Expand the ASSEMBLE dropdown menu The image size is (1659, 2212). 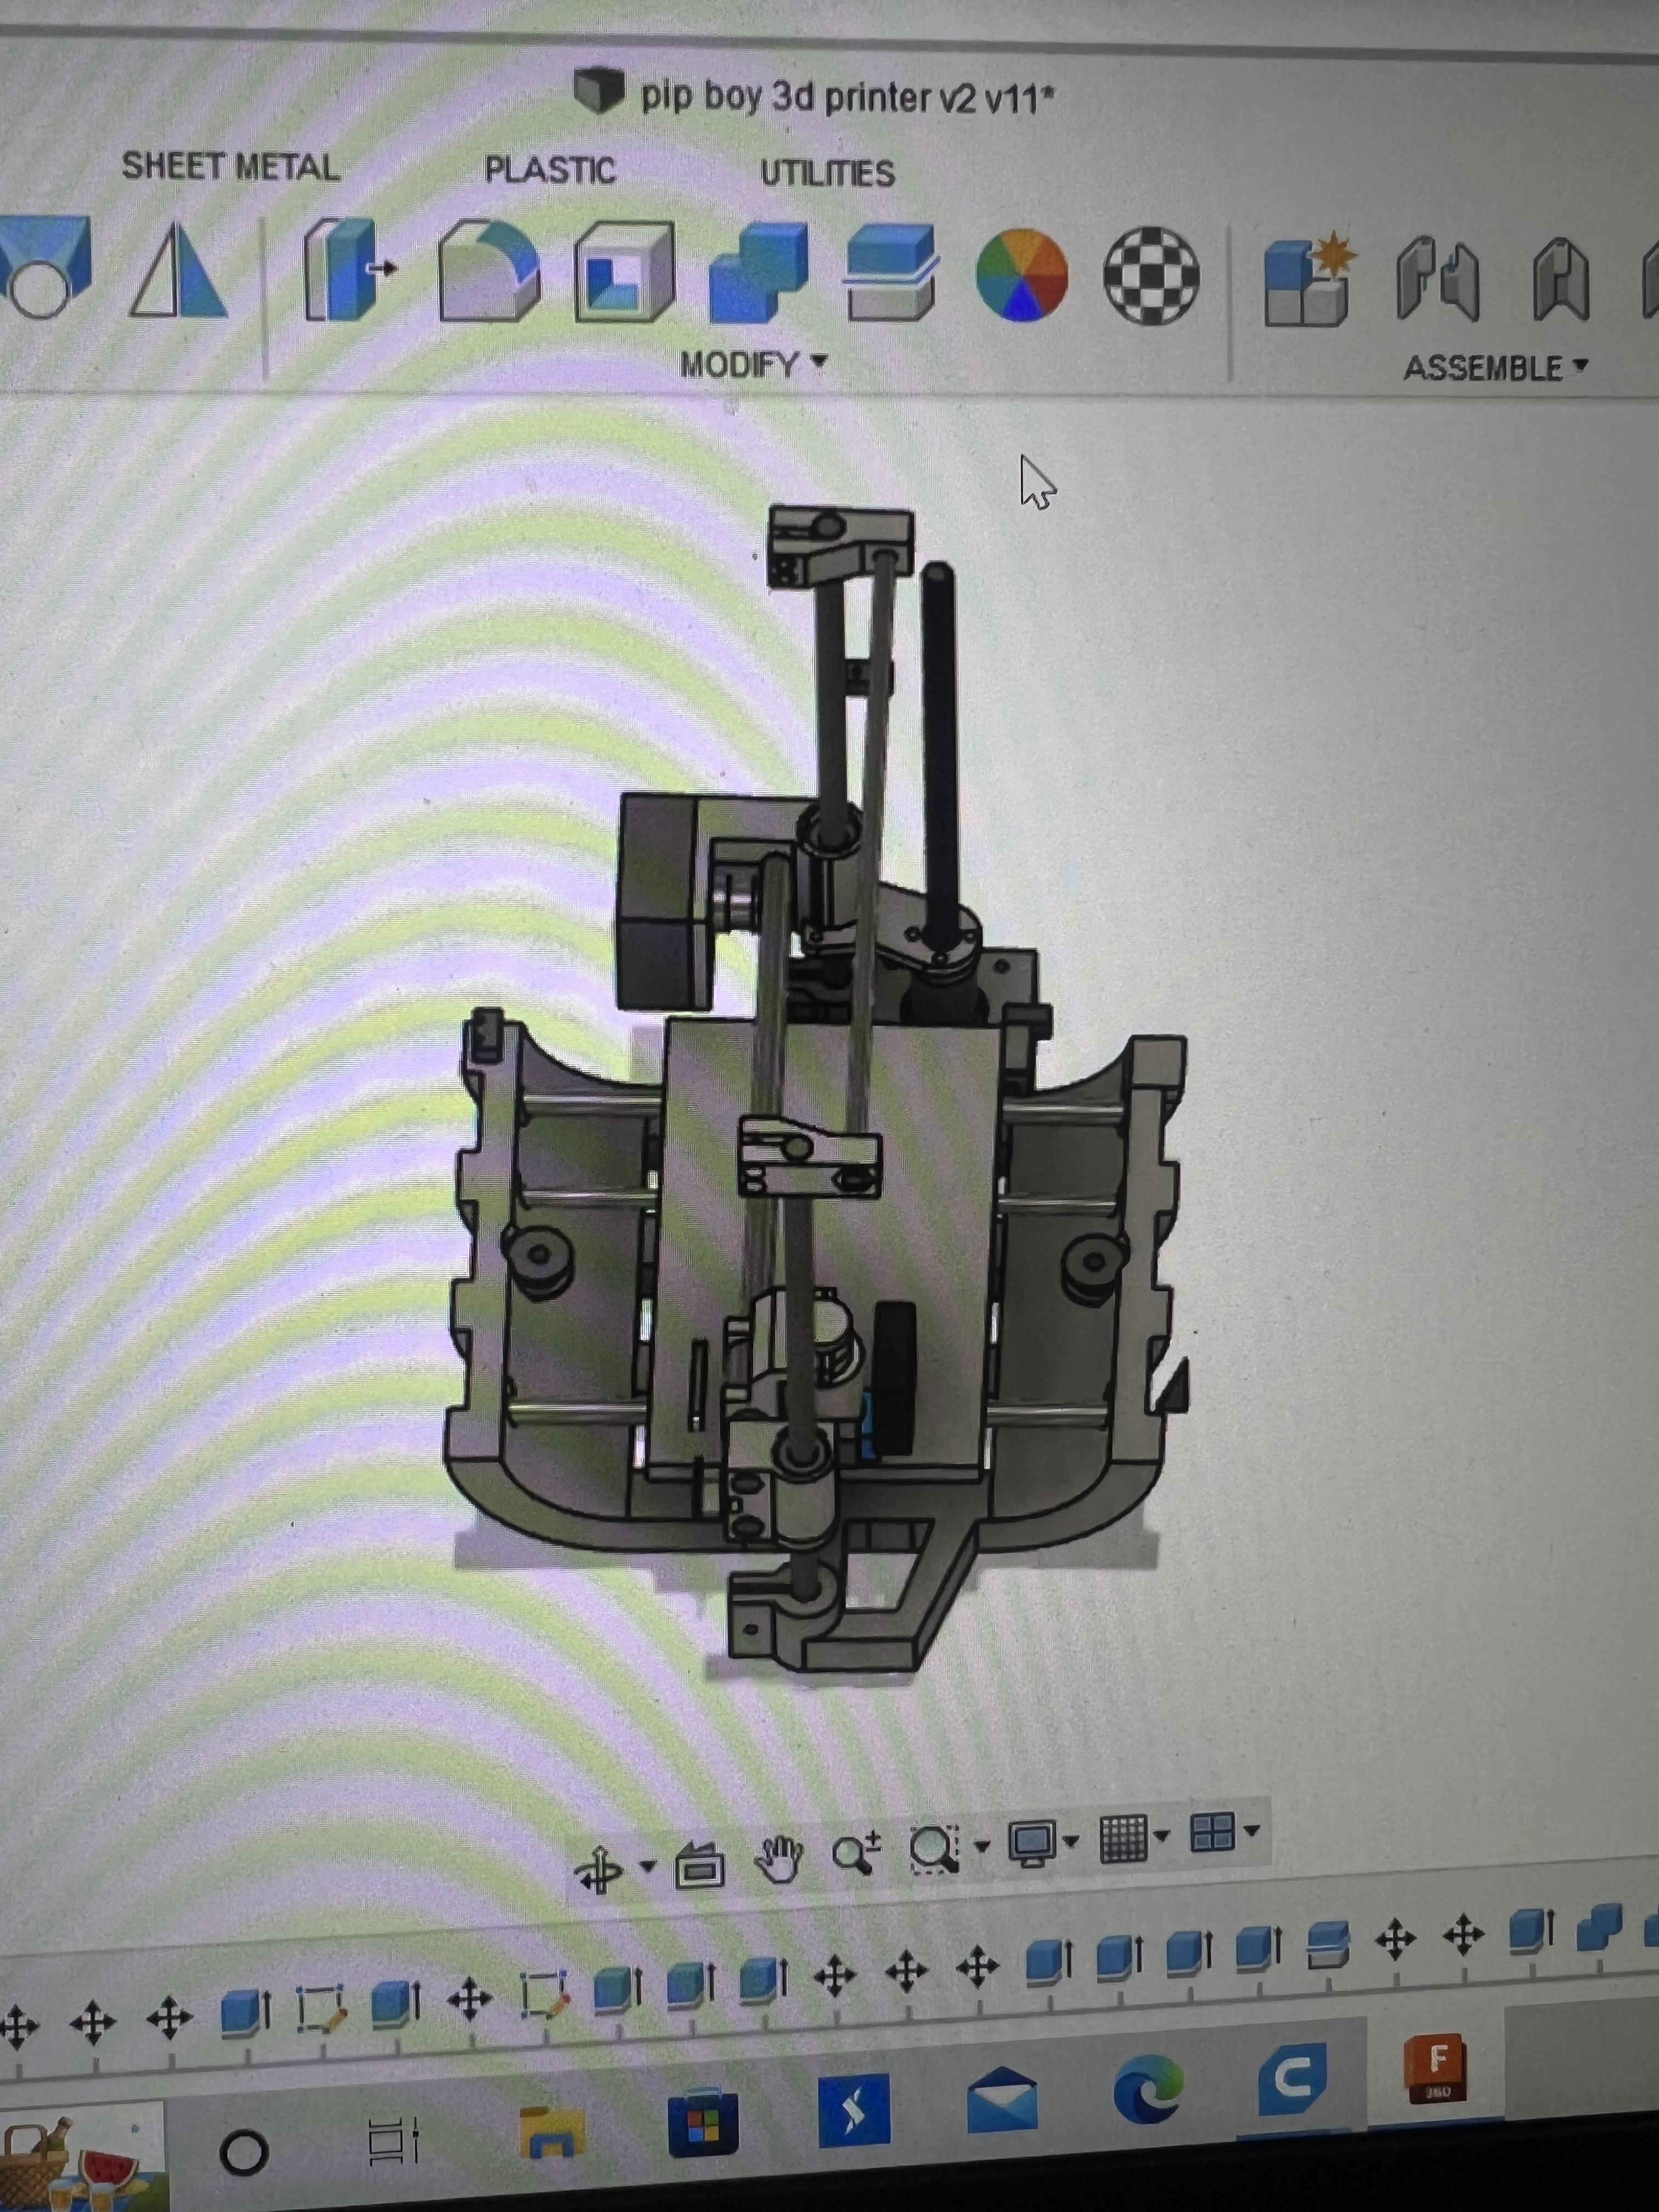click(x=1495, y=368)
